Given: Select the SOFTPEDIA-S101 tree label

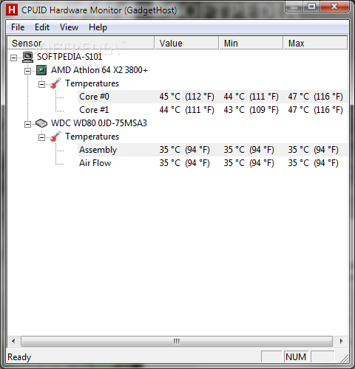Looking at the screenshot, I should (70, 57).
